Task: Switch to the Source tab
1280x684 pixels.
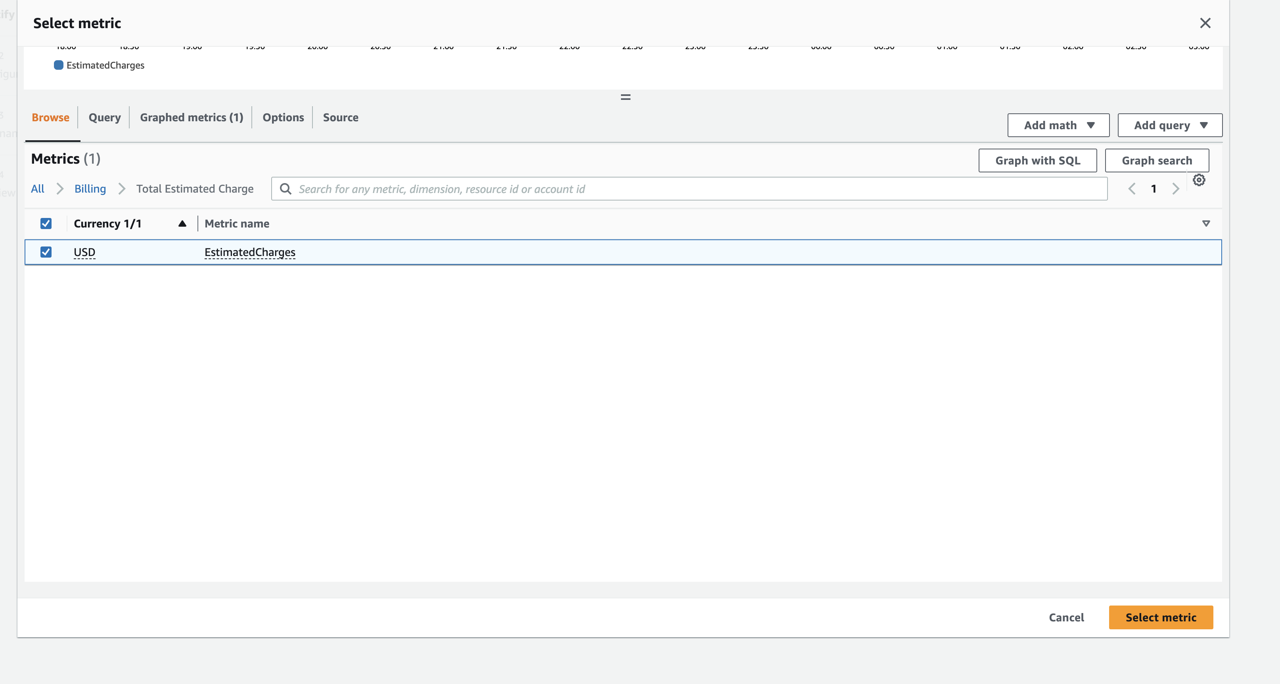Action: pyautogui.click(x=340, y=118)
